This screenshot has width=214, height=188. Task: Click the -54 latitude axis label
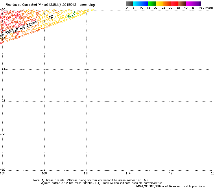3,69
